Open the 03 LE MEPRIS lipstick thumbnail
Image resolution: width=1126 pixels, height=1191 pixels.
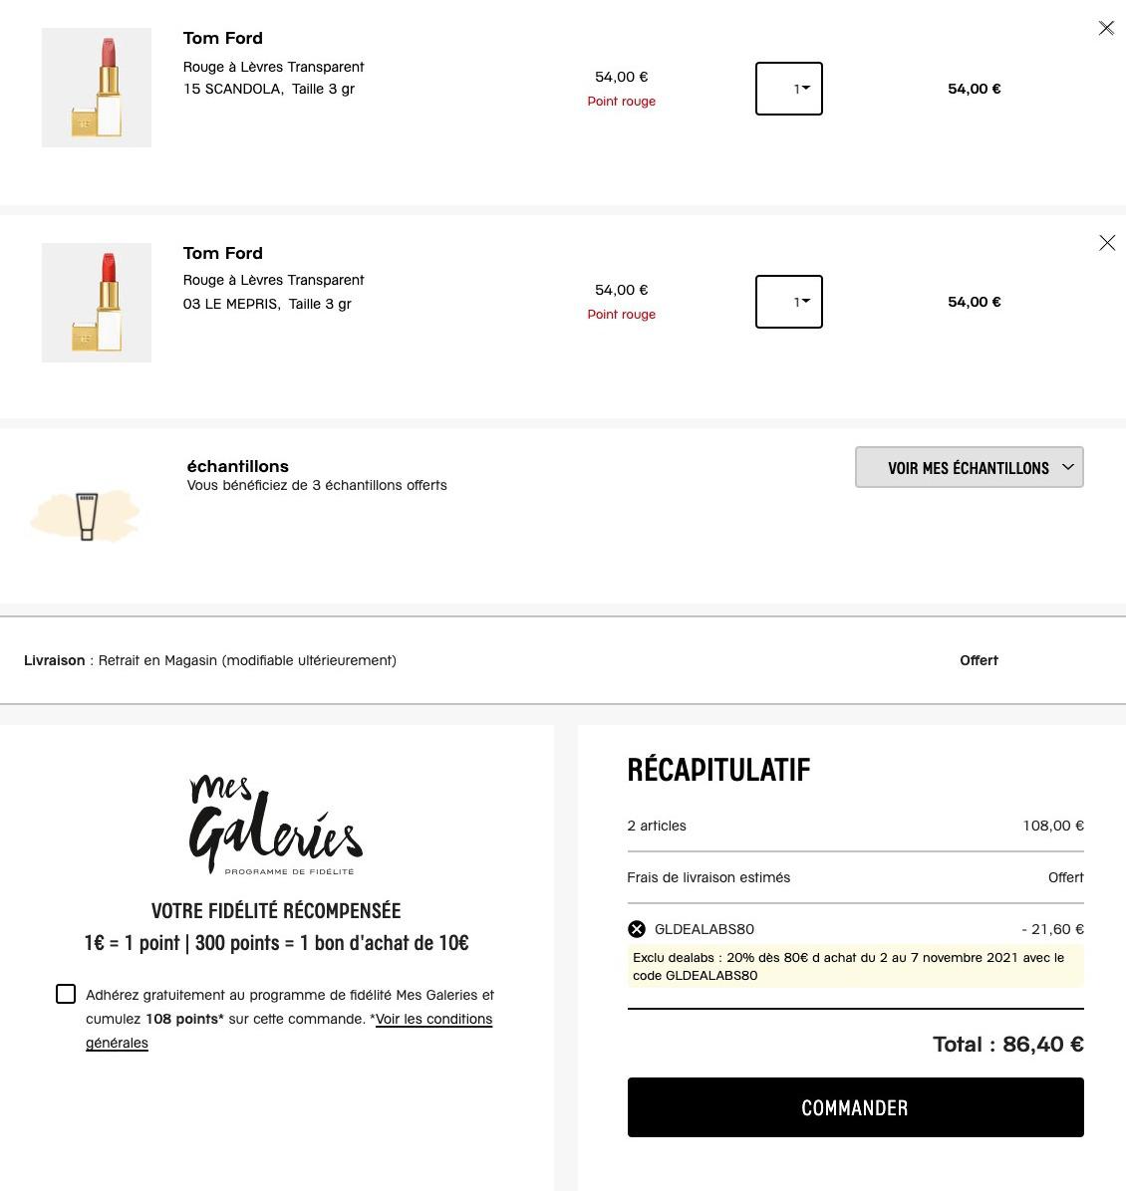[97, 303]
